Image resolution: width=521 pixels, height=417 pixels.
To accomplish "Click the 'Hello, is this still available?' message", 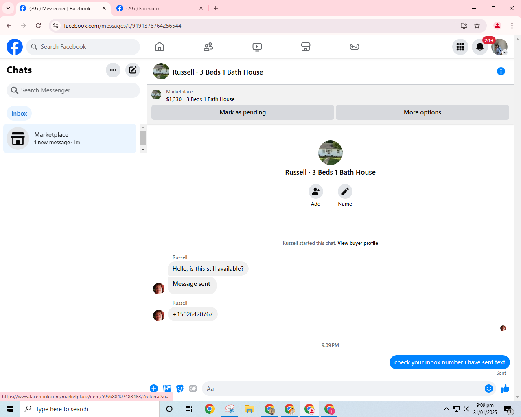I will [208, 269].
